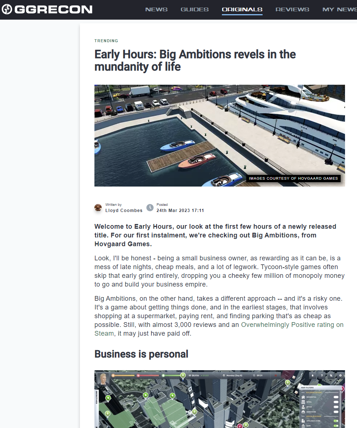Click the notification bell icon in game screenshot

(x=313, y=376)
